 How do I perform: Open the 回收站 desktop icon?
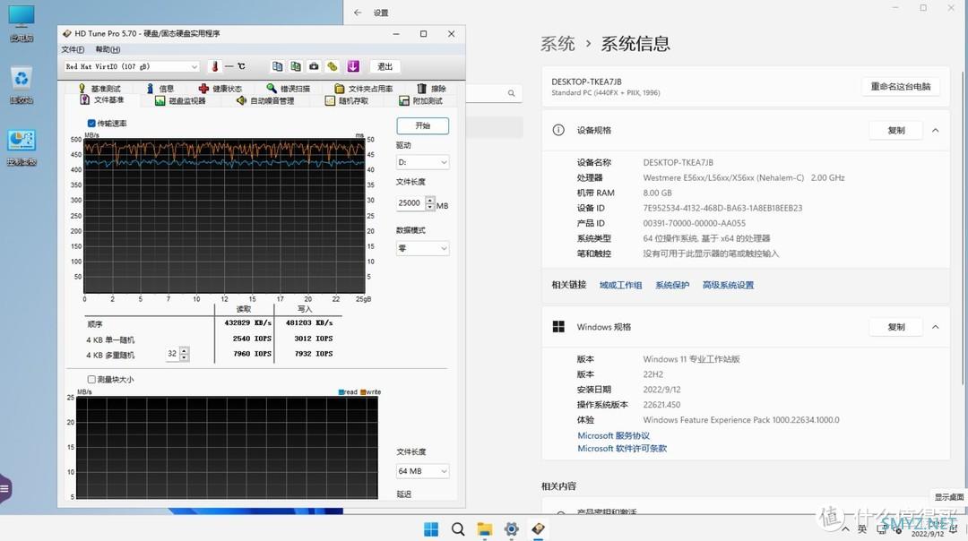(x=22, y=85)
